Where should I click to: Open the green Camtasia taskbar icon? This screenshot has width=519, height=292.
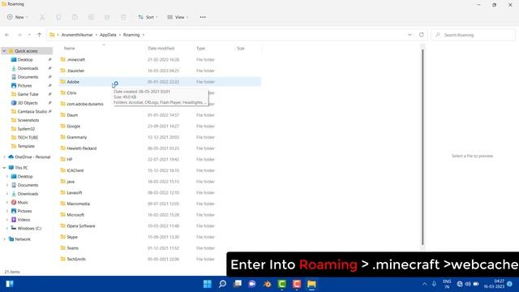282,284
